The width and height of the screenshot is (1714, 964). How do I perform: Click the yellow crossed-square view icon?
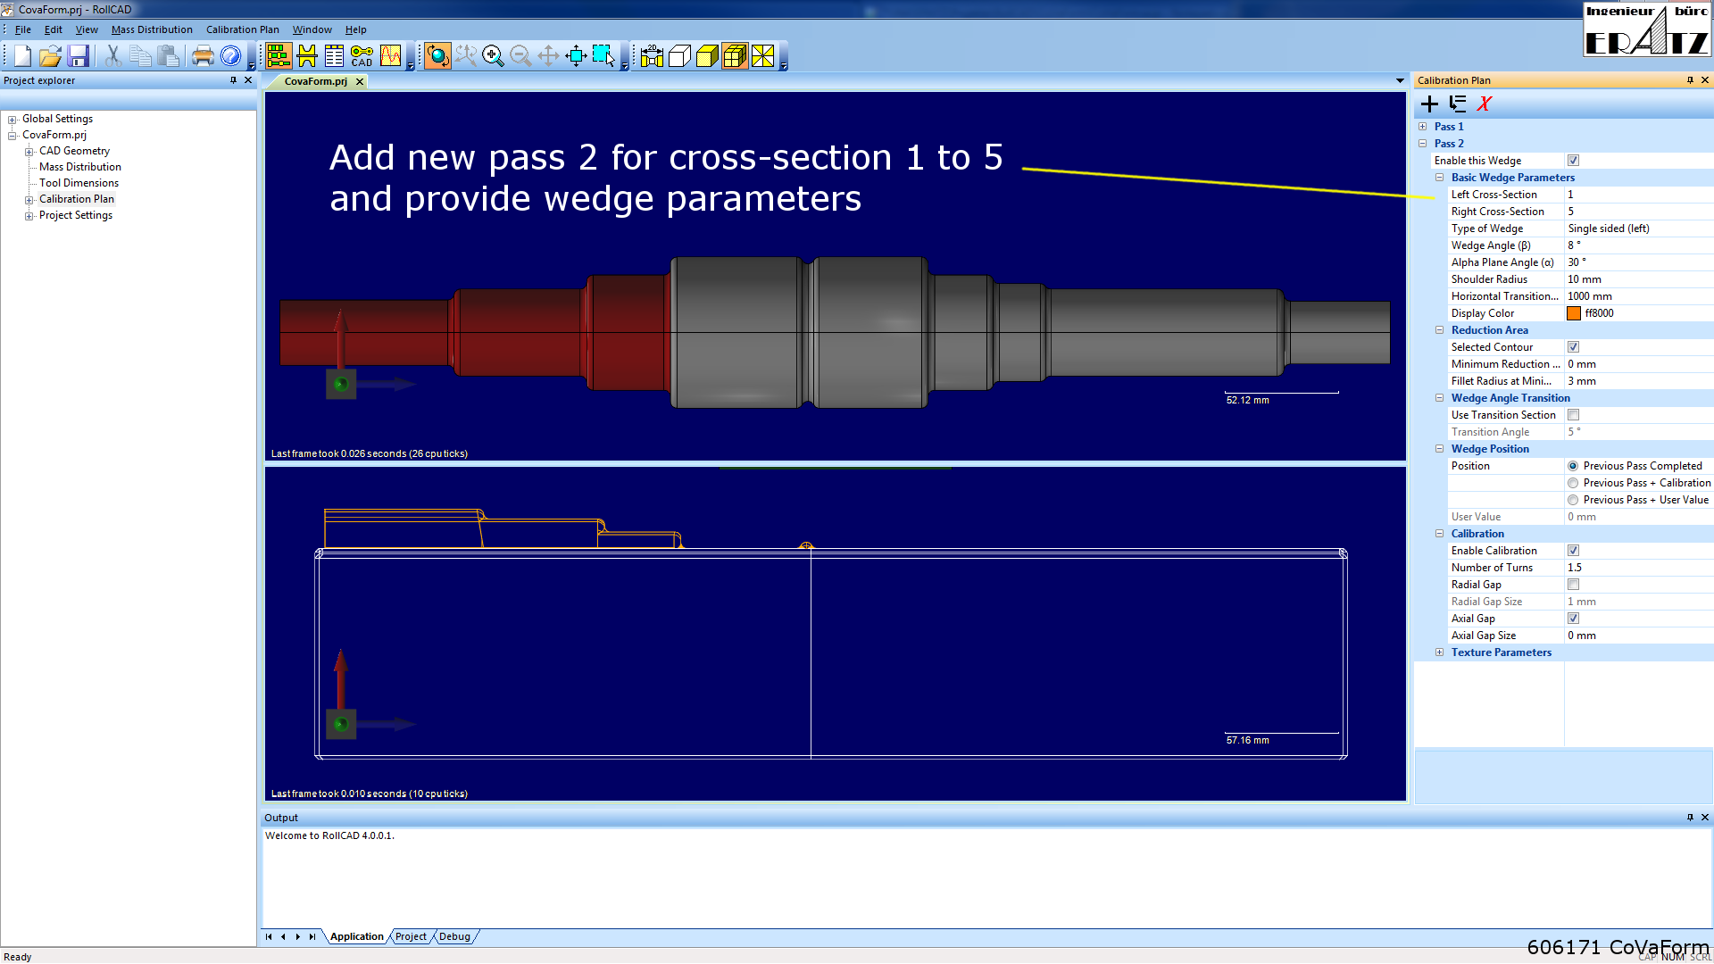pos(762,56)
